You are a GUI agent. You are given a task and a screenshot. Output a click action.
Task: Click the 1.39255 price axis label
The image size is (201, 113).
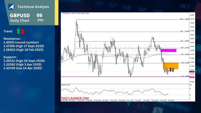click(192, 15)
